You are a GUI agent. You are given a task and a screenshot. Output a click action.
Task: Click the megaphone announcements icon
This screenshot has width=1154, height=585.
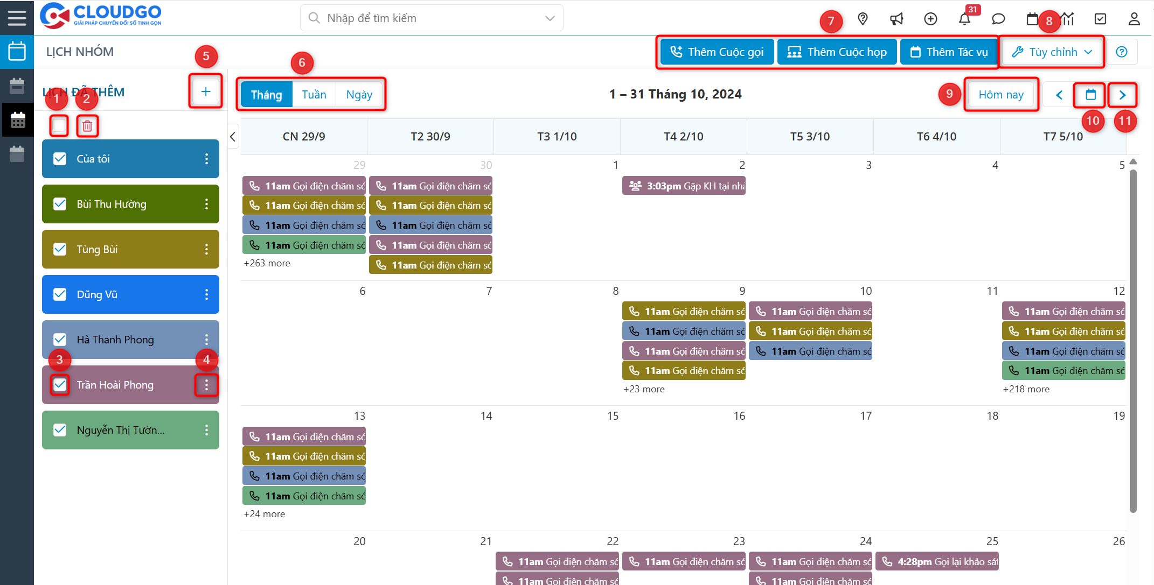tap(896, 19)
